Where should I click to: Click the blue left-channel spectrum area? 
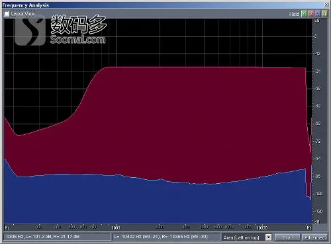154,203
